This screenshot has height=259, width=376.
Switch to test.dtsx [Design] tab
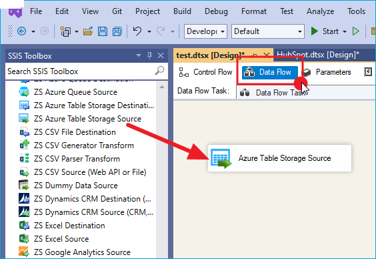[210, 55]
